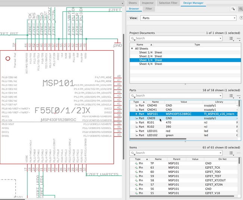
Task: Switch to the Filter sub-tab
Action: [x=149, y=9]
